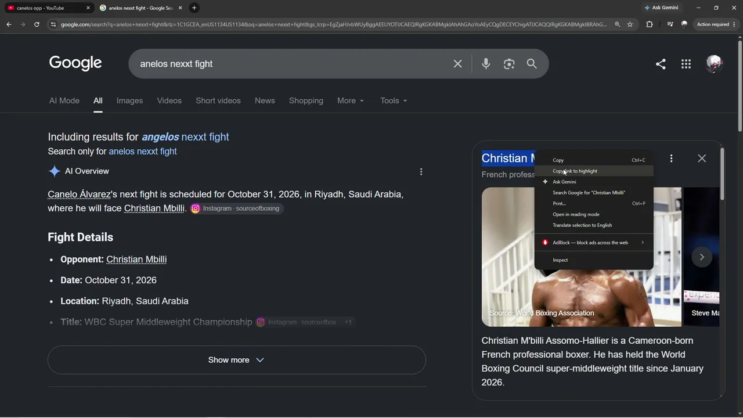Select 'Copy link to highlight' menu item

click(594, 171)
